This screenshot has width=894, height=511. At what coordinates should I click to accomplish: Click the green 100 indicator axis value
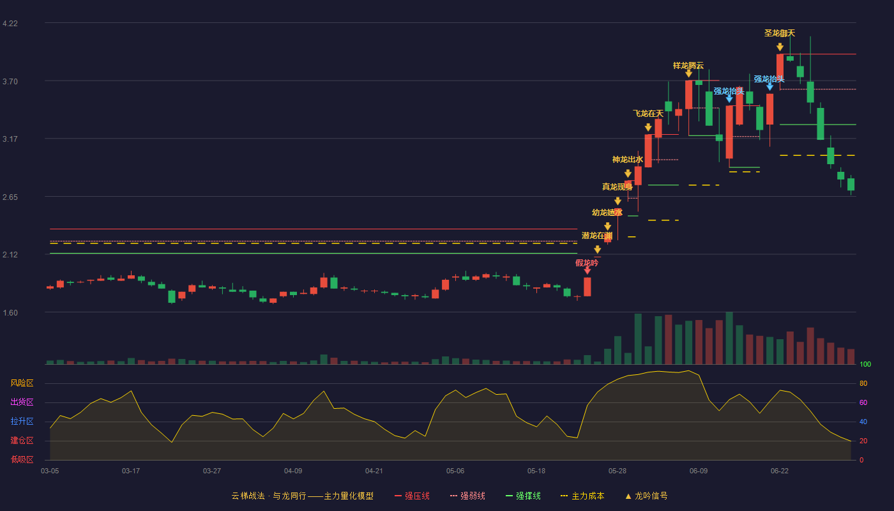point(865,364)
